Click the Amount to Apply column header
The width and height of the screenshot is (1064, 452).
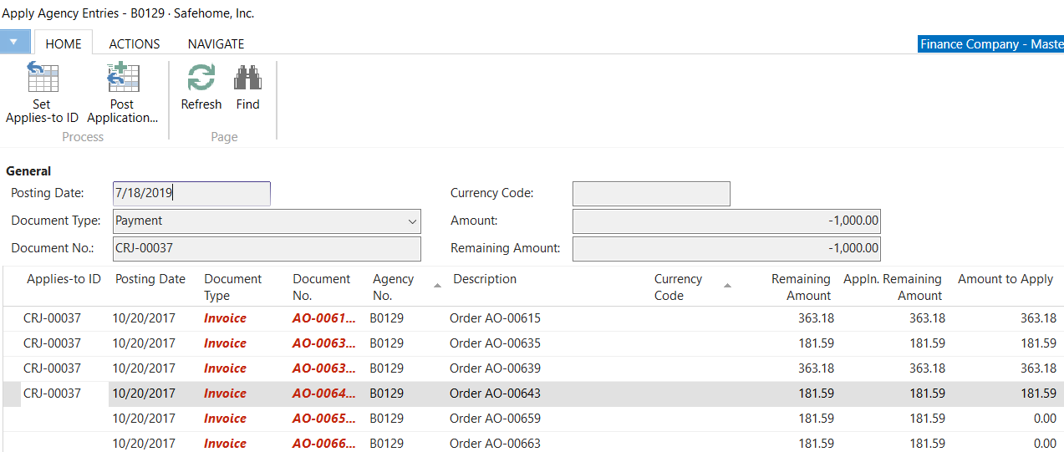click(1005, 279)
